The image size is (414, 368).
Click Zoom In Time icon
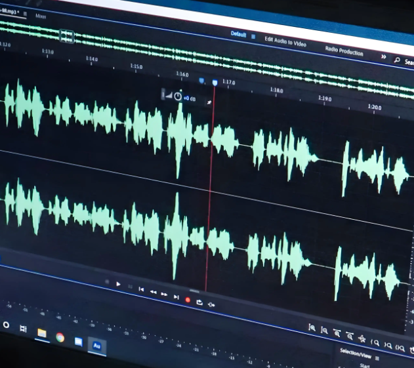tap(337, 333)
